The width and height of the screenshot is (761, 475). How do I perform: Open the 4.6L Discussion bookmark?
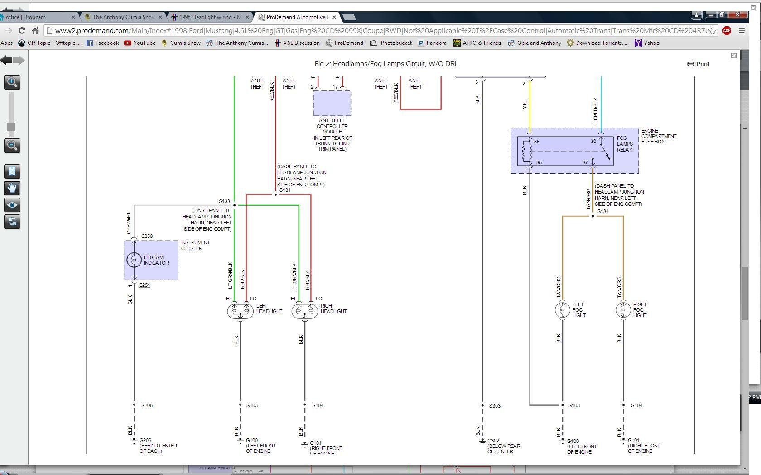click(297, 43)
